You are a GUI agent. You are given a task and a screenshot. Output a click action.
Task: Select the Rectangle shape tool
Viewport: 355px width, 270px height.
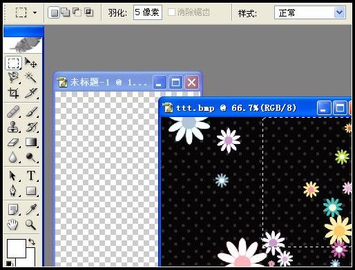pyautogui.click(x=31, y=191)
